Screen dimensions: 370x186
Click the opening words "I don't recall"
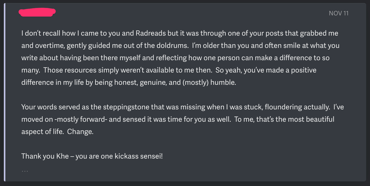tap(38, 34)
